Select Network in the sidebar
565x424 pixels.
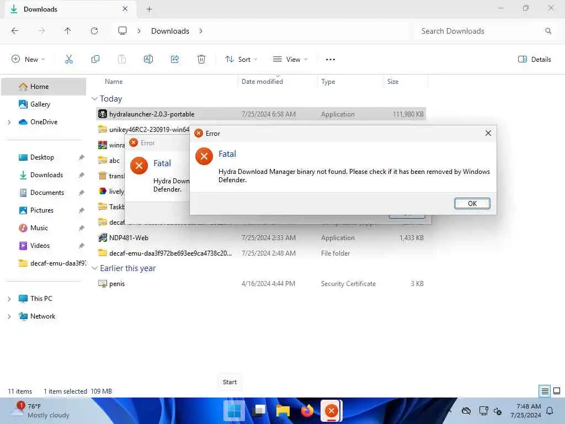tap(42, 316)
